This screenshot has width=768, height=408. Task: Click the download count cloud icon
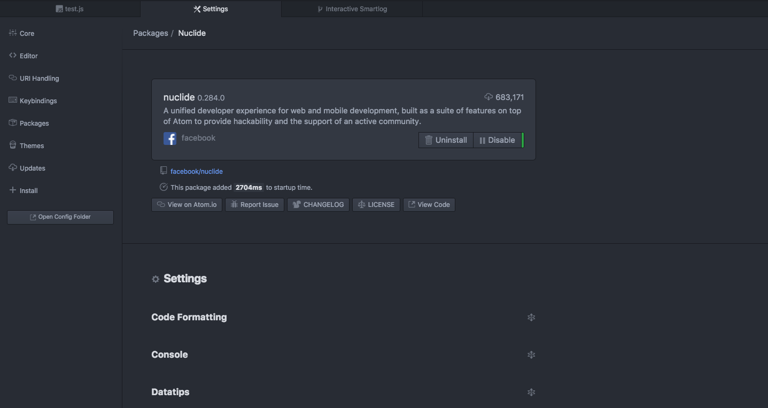(488, 97)
